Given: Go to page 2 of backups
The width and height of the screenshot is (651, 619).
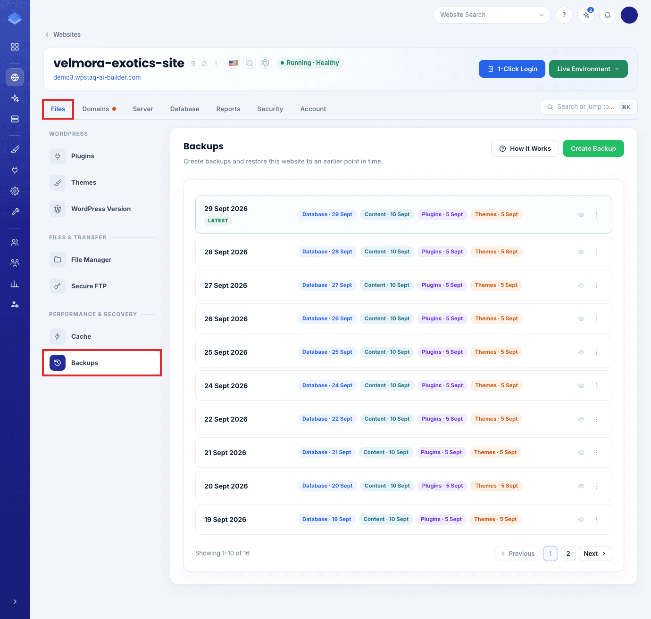Looking at the screenshot, I should (568, 554).
